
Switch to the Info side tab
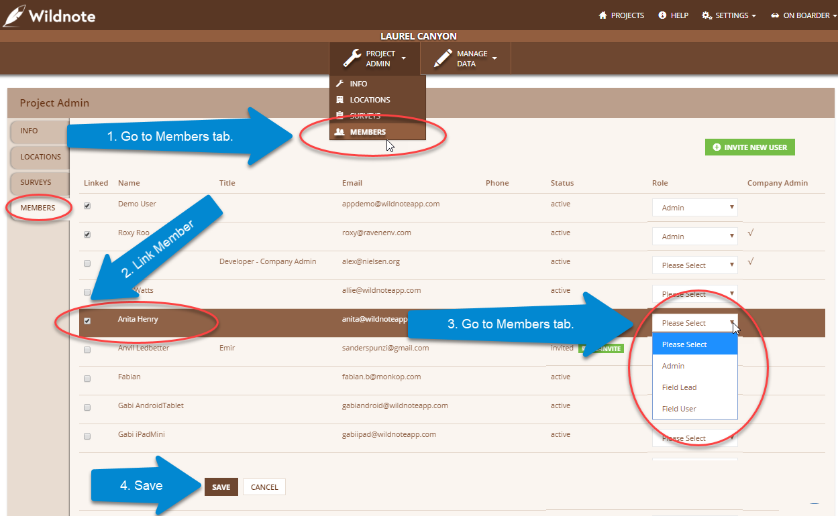tap(39, 131)
